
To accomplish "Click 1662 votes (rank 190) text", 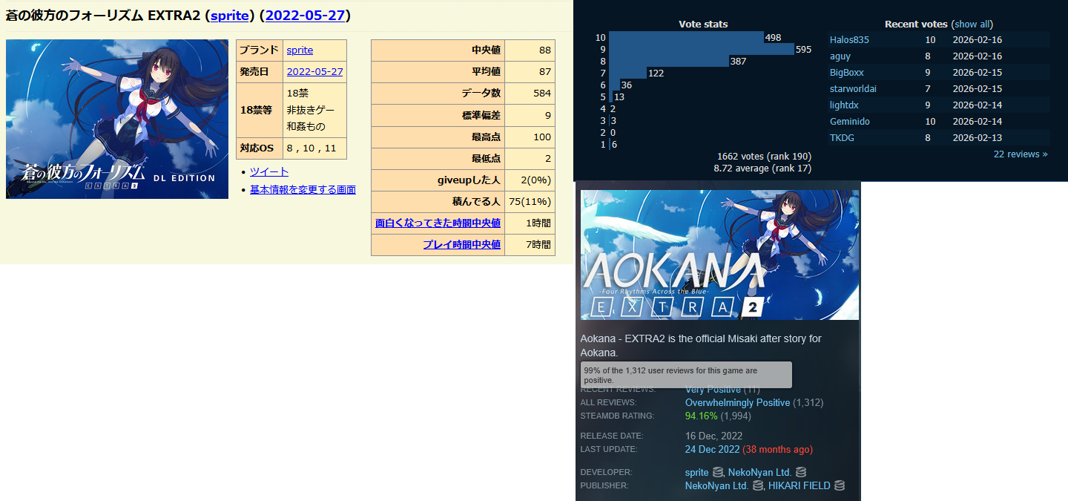I will pyautogui.click(x=764, y=157).
